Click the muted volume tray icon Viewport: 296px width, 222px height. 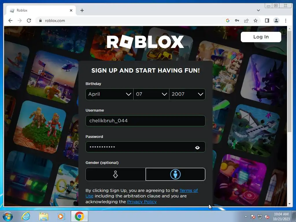point(267,217)
